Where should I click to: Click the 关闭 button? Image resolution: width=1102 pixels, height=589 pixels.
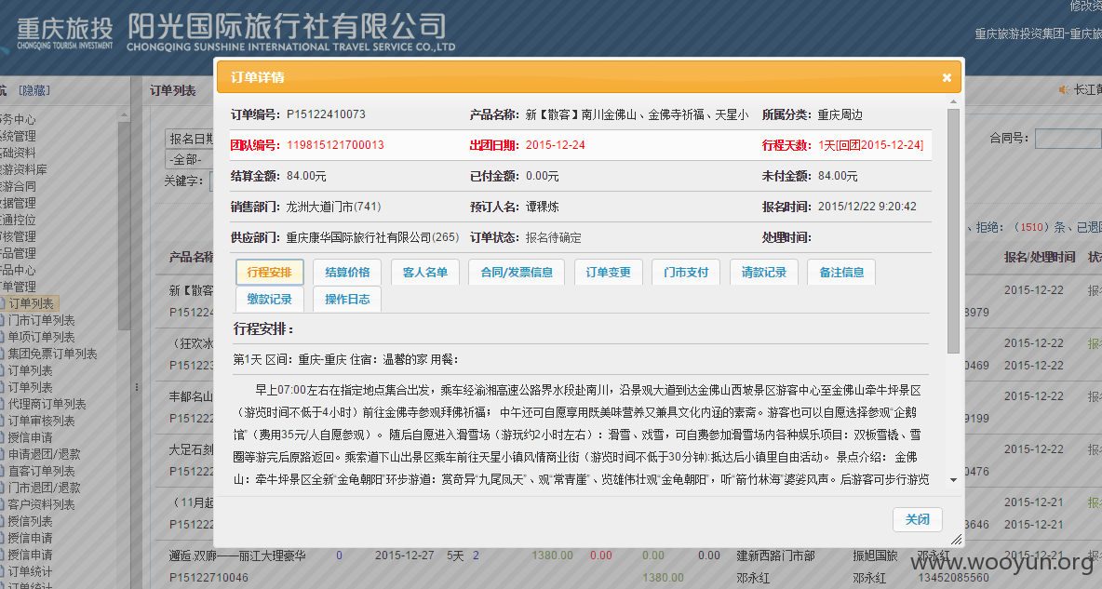(917, 519)
